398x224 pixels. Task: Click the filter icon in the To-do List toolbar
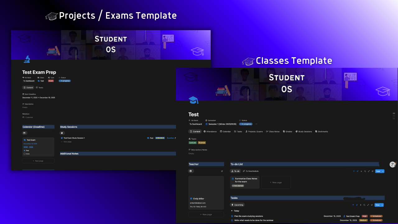pos(354,171)
